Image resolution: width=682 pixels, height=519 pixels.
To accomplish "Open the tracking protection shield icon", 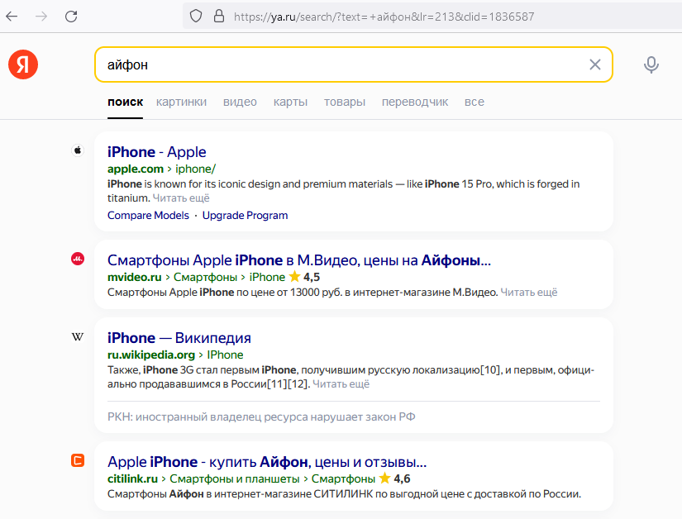I will tap(196, 17).
